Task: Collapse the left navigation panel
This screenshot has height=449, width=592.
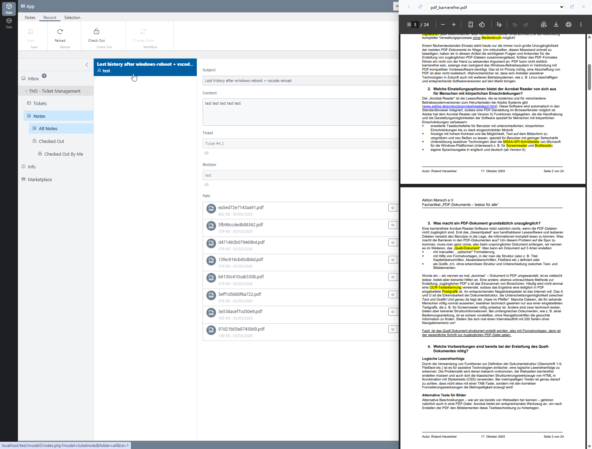Action: coord(87,64)
